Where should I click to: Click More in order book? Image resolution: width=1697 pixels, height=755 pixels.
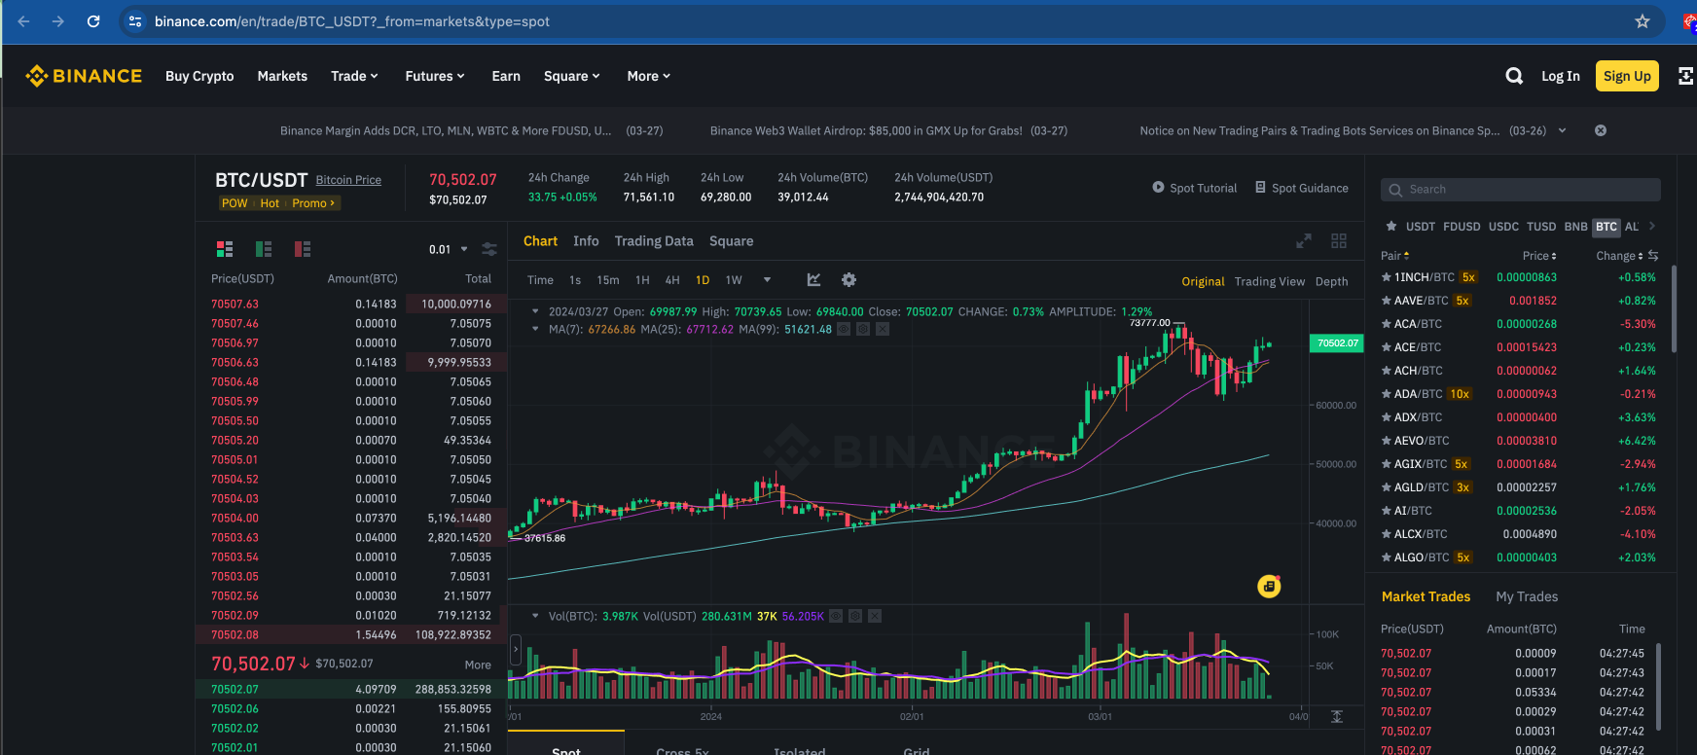point(478,665)
